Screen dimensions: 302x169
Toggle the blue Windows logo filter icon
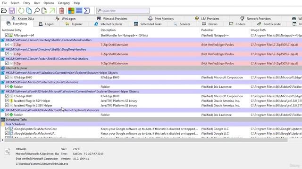point(79,10)
